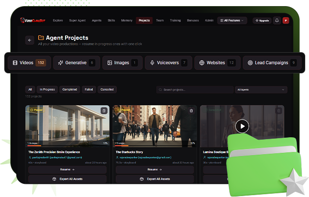Open the red profile avatar
Screen dimensions: 309x197
tap(286, 20)
